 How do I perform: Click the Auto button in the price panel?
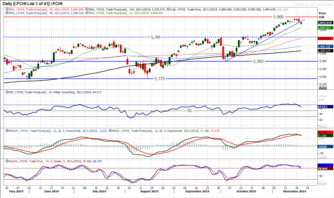click(323, 88)
